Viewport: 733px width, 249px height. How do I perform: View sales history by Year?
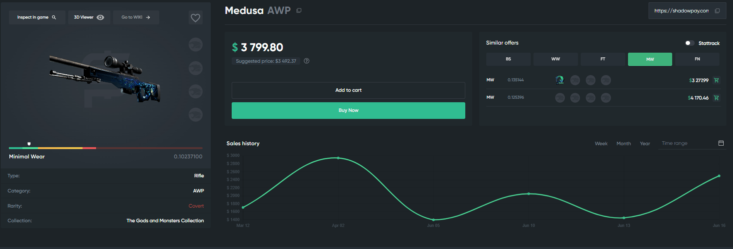(645, 143)
